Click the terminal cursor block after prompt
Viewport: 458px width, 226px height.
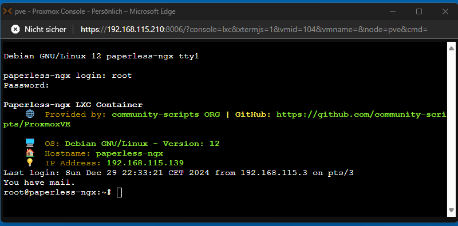click(119, 192)
